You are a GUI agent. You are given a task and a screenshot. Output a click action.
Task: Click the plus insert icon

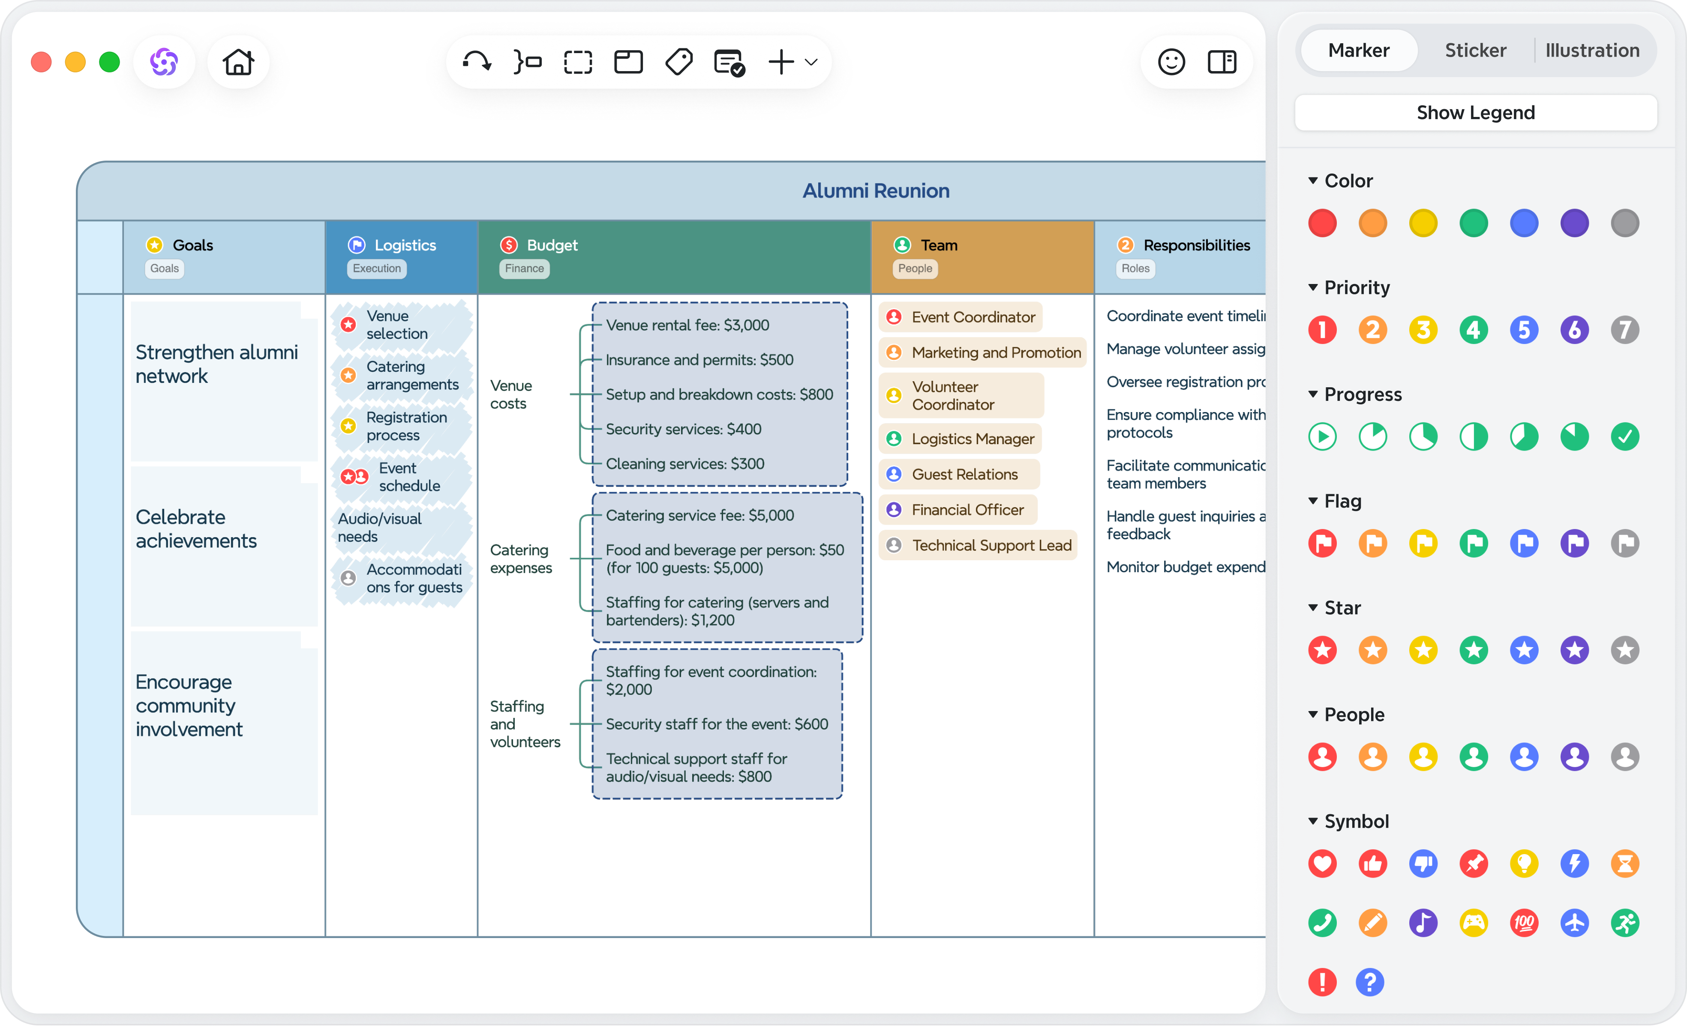pyautogui.click(x=781, y=62)
